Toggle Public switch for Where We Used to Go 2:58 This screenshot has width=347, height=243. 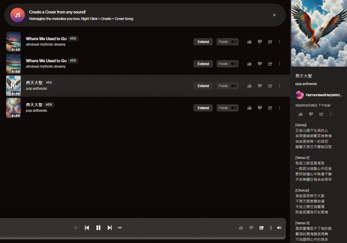pyautogui.click(x=234, y=64)
